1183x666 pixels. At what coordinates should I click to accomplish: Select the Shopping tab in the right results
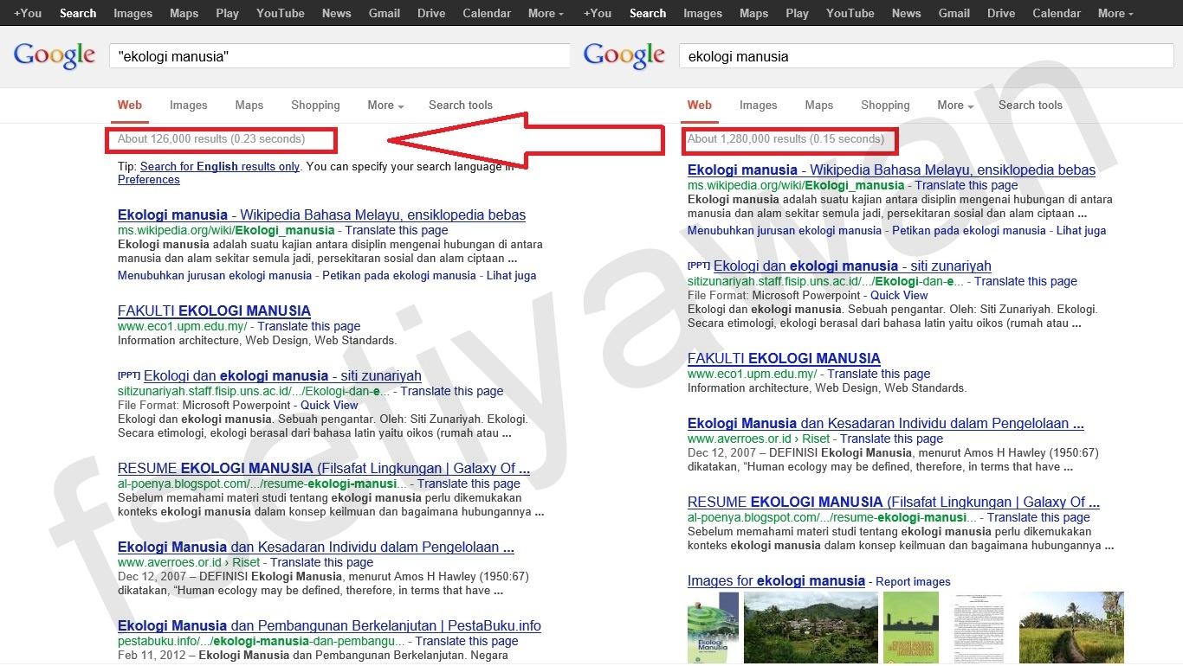click(x=885, y=105)
